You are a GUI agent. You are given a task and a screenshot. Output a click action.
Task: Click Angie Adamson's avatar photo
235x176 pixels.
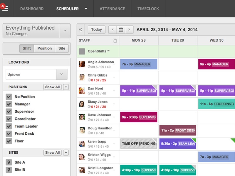coord(82,64)
